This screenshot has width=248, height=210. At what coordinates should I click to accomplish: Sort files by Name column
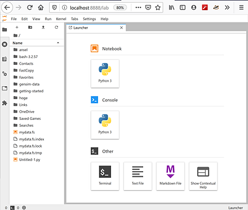click(x=37, y=43)
